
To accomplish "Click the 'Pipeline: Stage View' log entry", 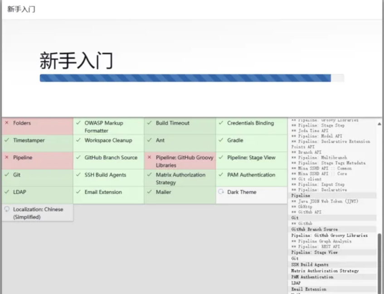I will (x=314, y=252).
